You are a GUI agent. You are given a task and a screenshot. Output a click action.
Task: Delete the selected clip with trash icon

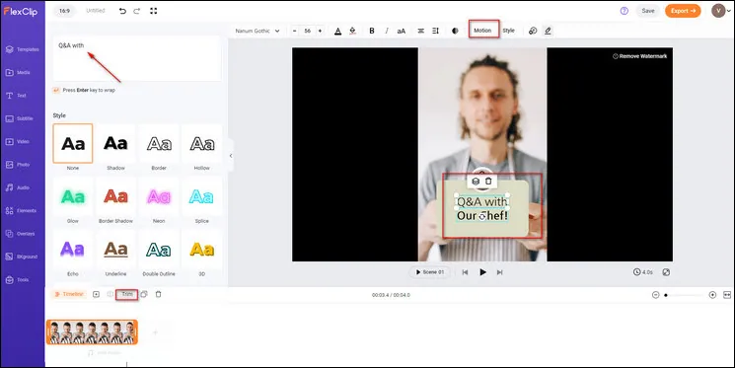pos(158,294)
